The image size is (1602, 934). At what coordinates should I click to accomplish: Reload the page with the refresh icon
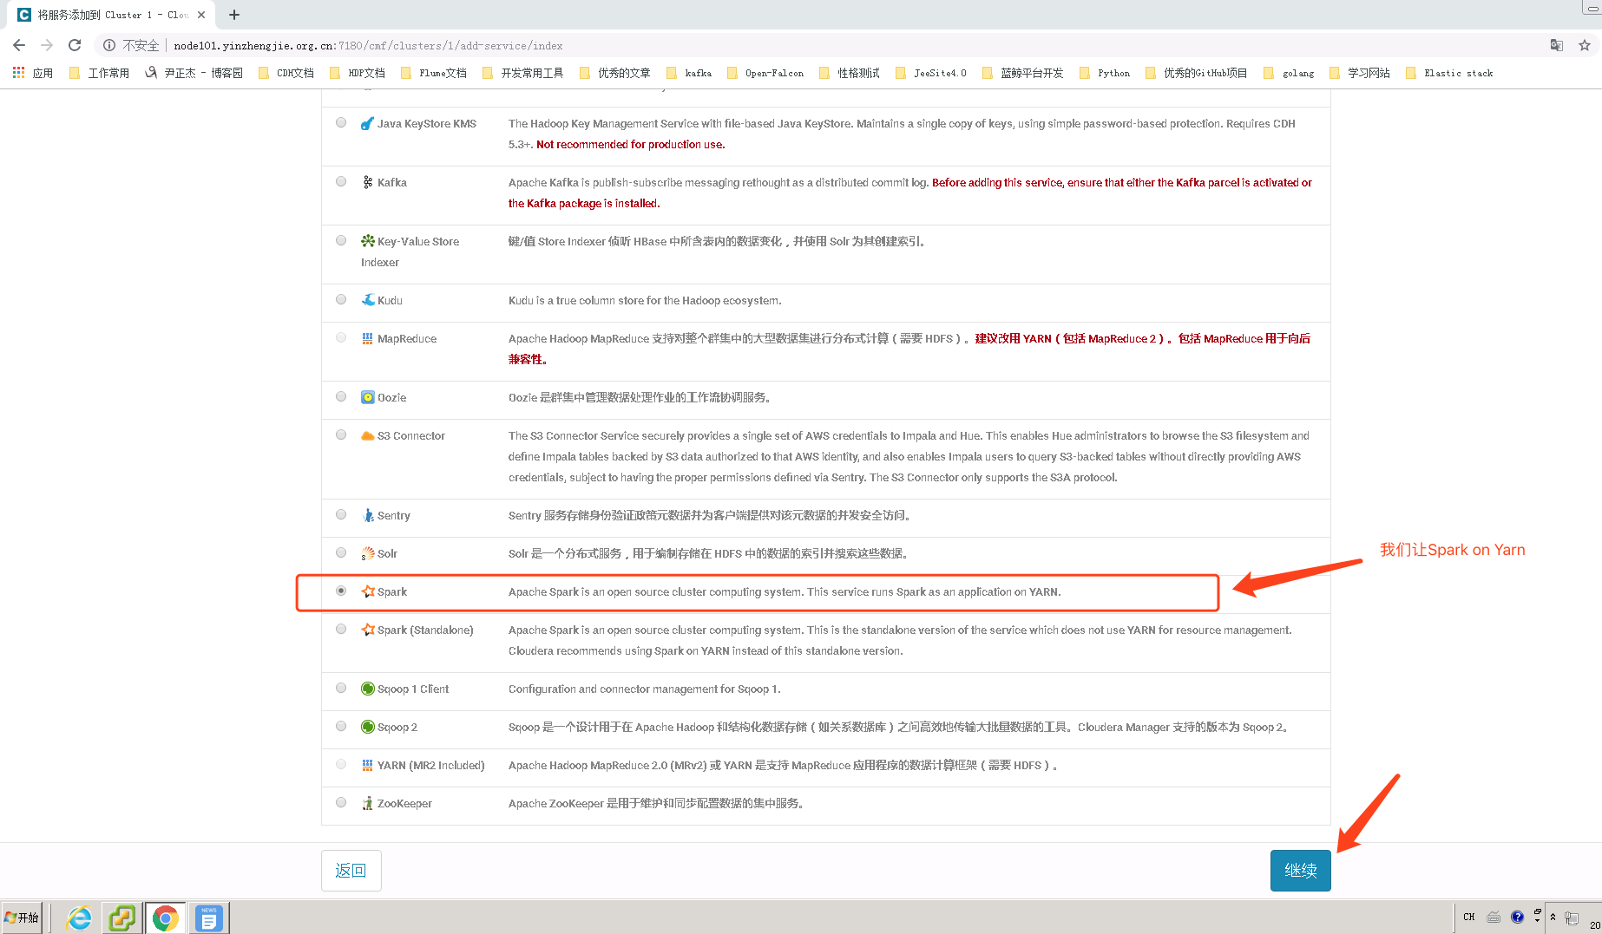[x=76, y=45]
